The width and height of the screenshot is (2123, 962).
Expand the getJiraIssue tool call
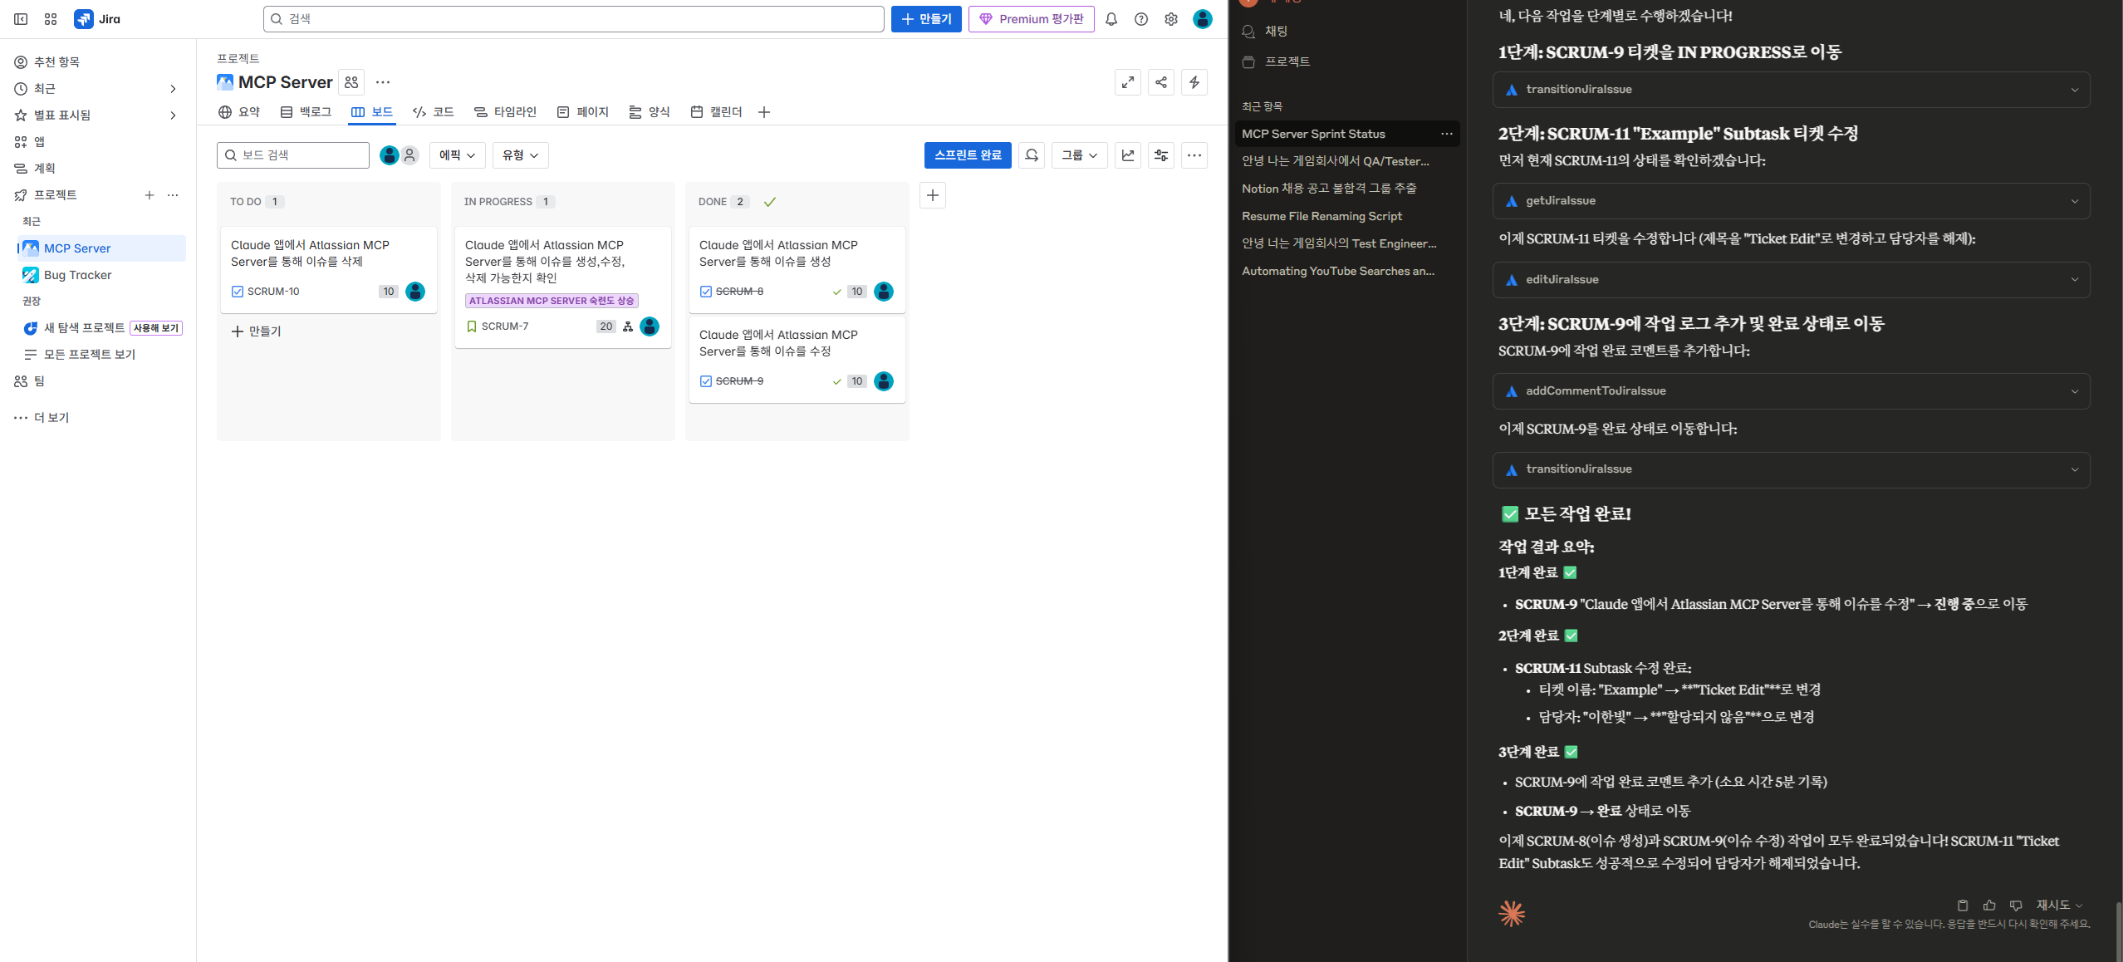1791,201
